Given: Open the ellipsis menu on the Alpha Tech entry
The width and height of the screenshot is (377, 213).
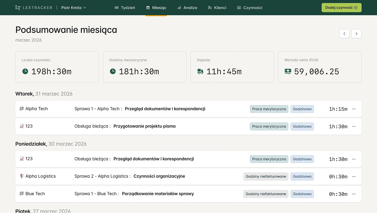Looking at the screenshot, I should pyautogui.click(x=354, y=109).
